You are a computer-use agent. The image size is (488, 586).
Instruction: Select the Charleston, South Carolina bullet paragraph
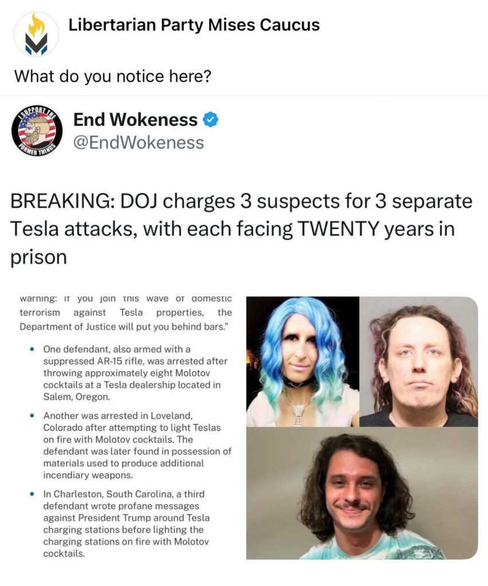pyautogui.click(x=127, y=524)
